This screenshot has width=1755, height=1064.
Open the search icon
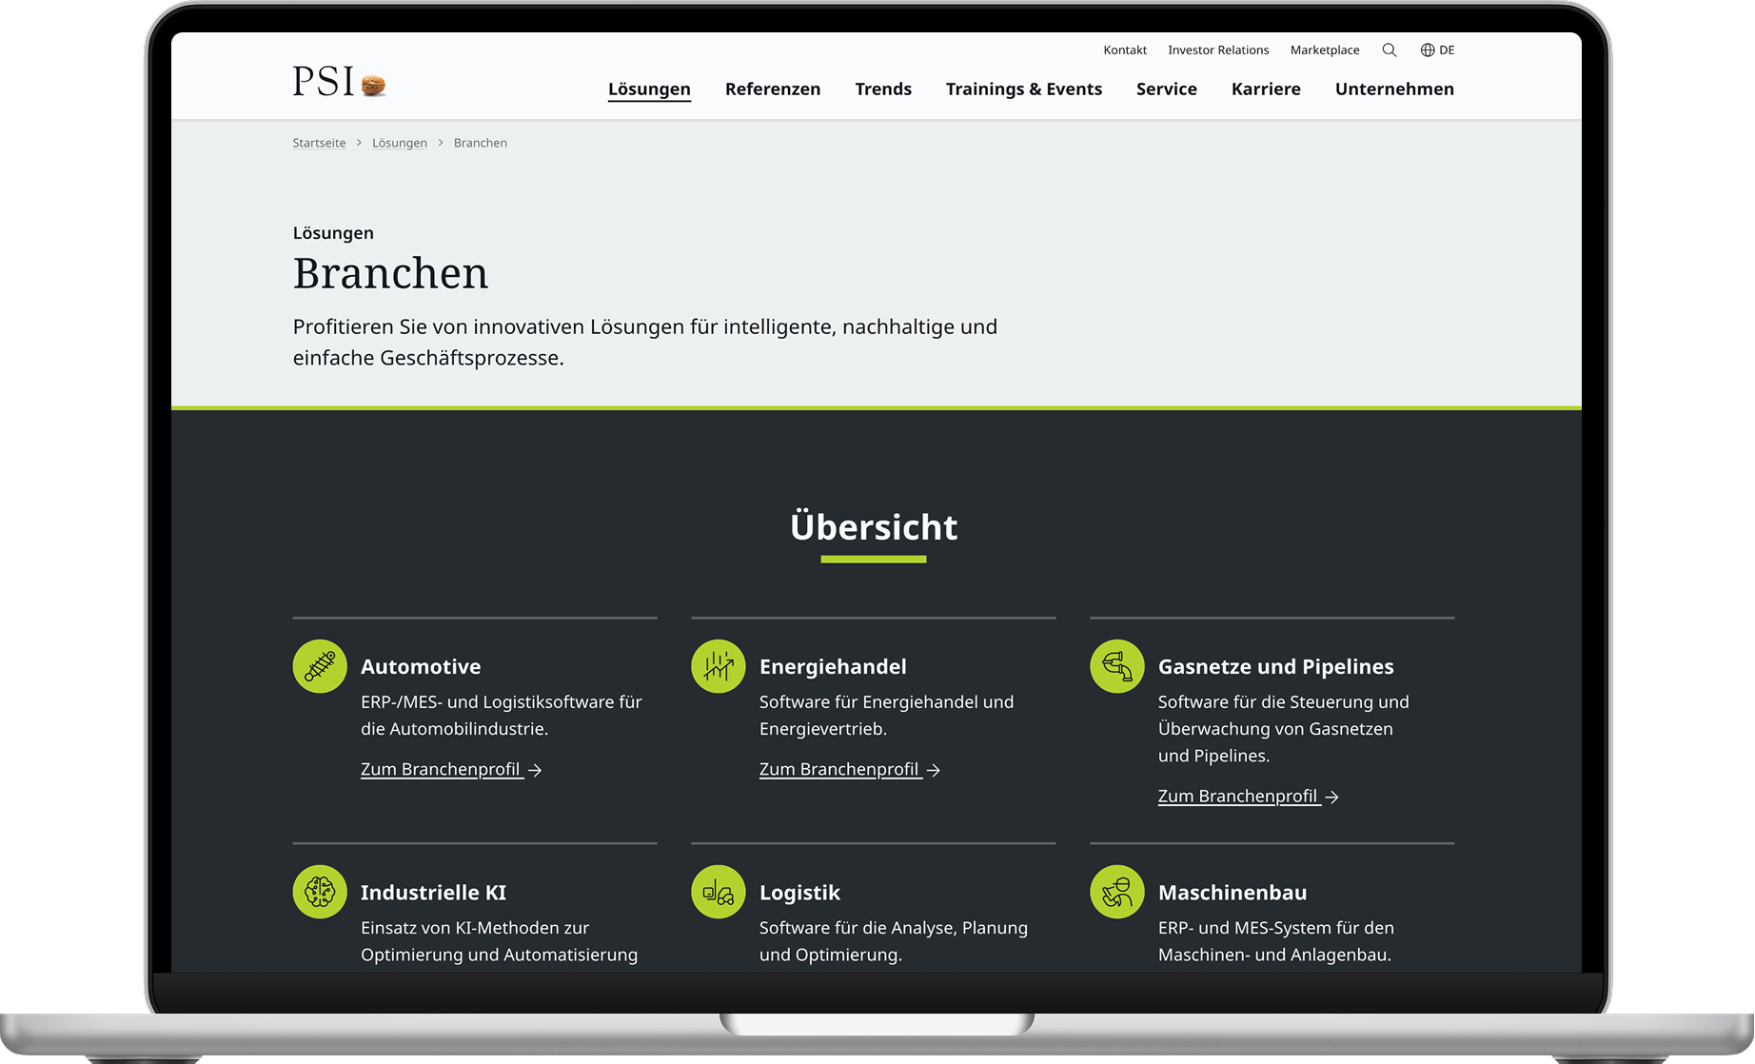tap(1389, 49)
